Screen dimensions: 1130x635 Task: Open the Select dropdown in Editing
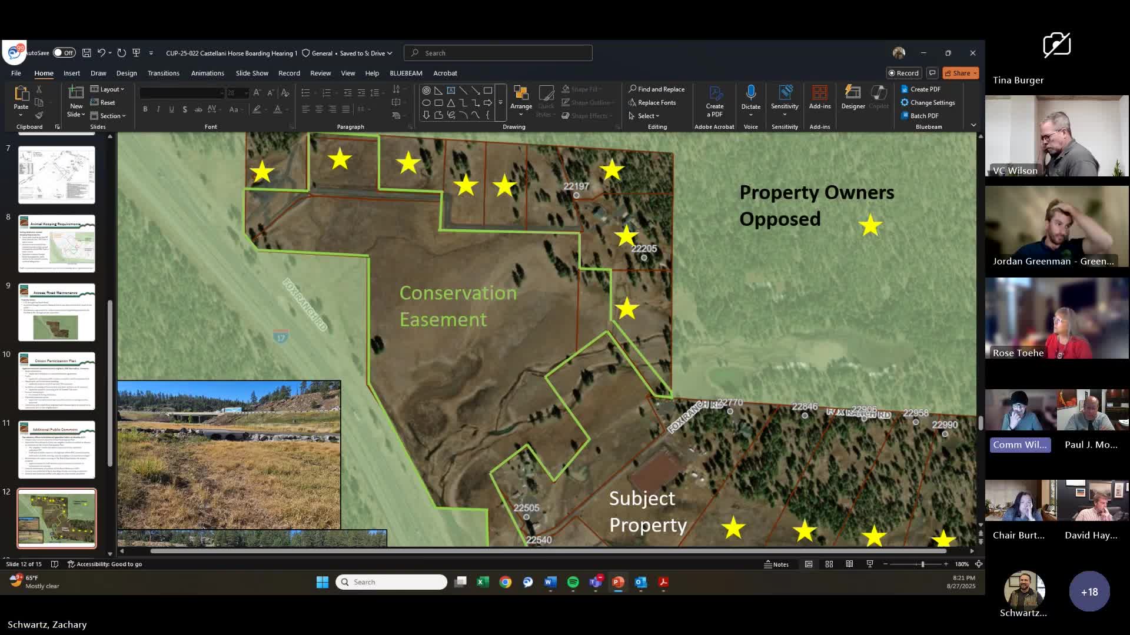pos(644,116)
